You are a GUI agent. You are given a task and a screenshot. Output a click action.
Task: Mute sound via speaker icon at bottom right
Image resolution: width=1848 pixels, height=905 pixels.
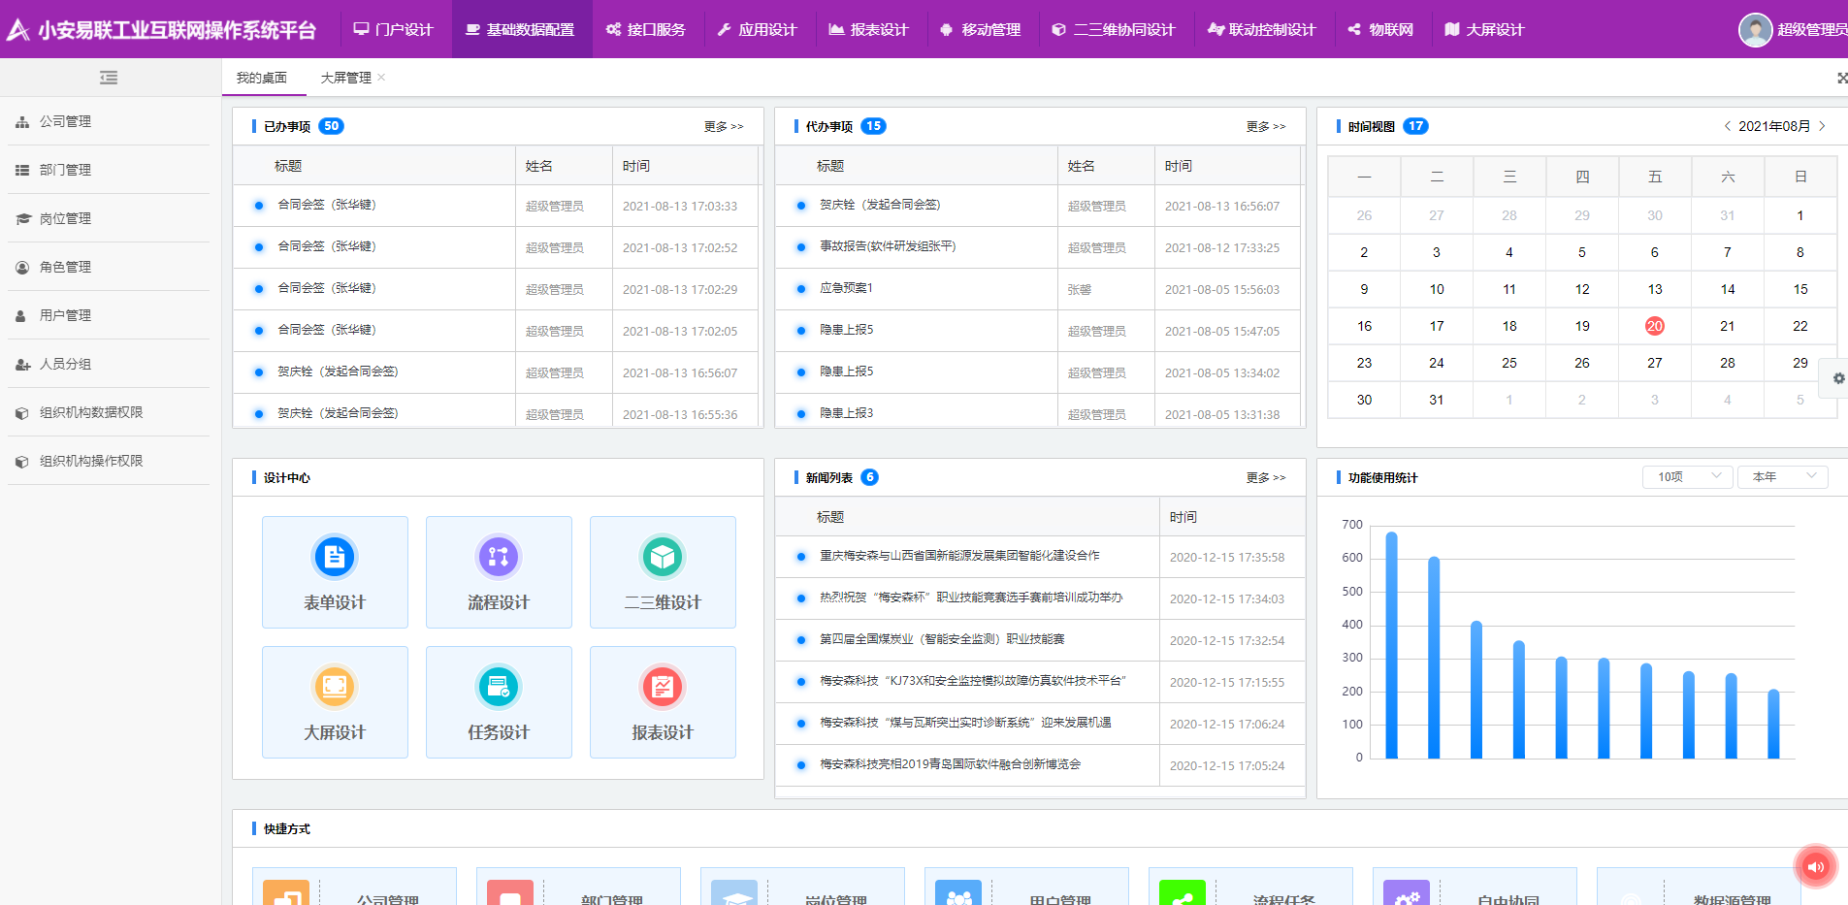1816,866
